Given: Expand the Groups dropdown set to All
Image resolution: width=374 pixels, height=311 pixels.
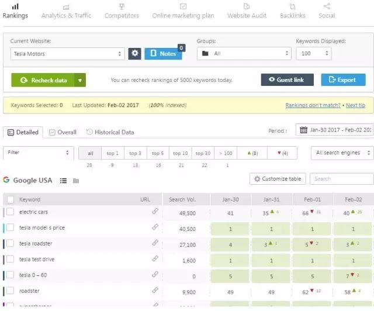Looking at the screenshot, I should click(x=244, y=53).
